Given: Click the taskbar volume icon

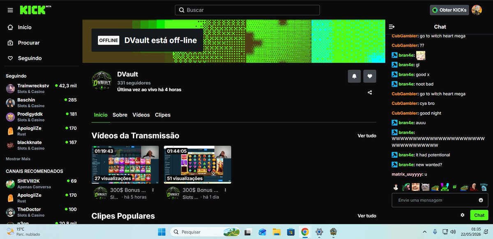Looking at the screenshot, I should (x=453, y=232).
